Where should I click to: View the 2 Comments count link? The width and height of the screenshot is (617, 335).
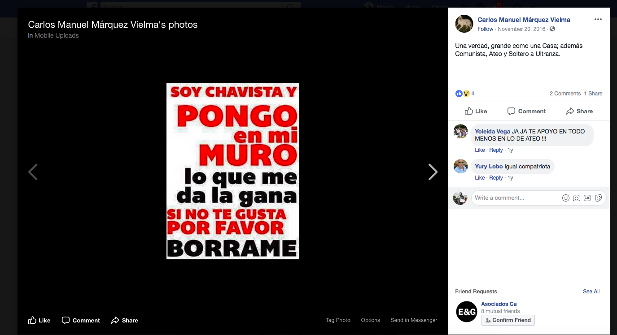[x=565, y=94]
